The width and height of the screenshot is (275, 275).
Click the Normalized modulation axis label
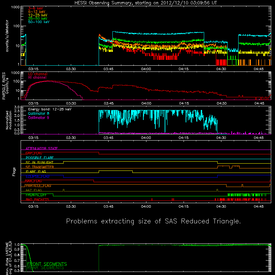point(9,120)
